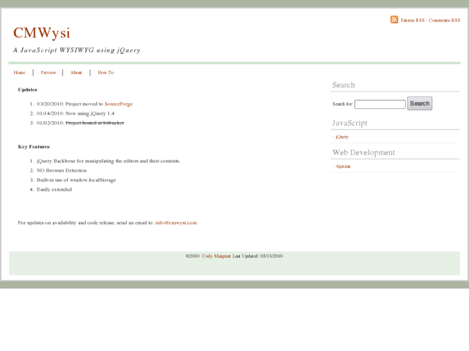The image size is (469, 351).
Task: Open the Ajaxian sidebar link
Action: [x=343, y=166]
